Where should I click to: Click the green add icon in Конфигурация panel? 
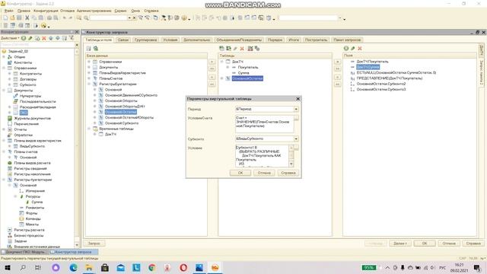coord(24,38)
